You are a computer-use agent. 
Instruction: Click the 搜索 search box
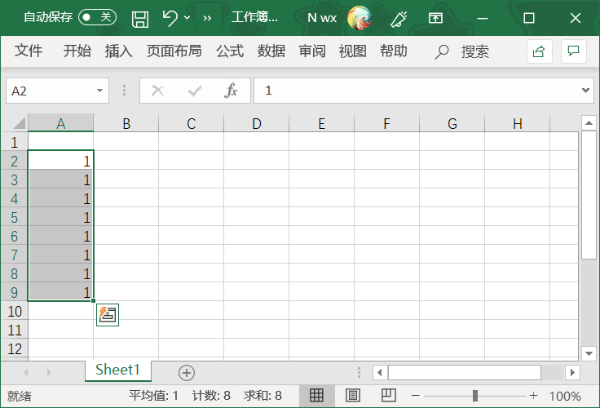point(462,51)
